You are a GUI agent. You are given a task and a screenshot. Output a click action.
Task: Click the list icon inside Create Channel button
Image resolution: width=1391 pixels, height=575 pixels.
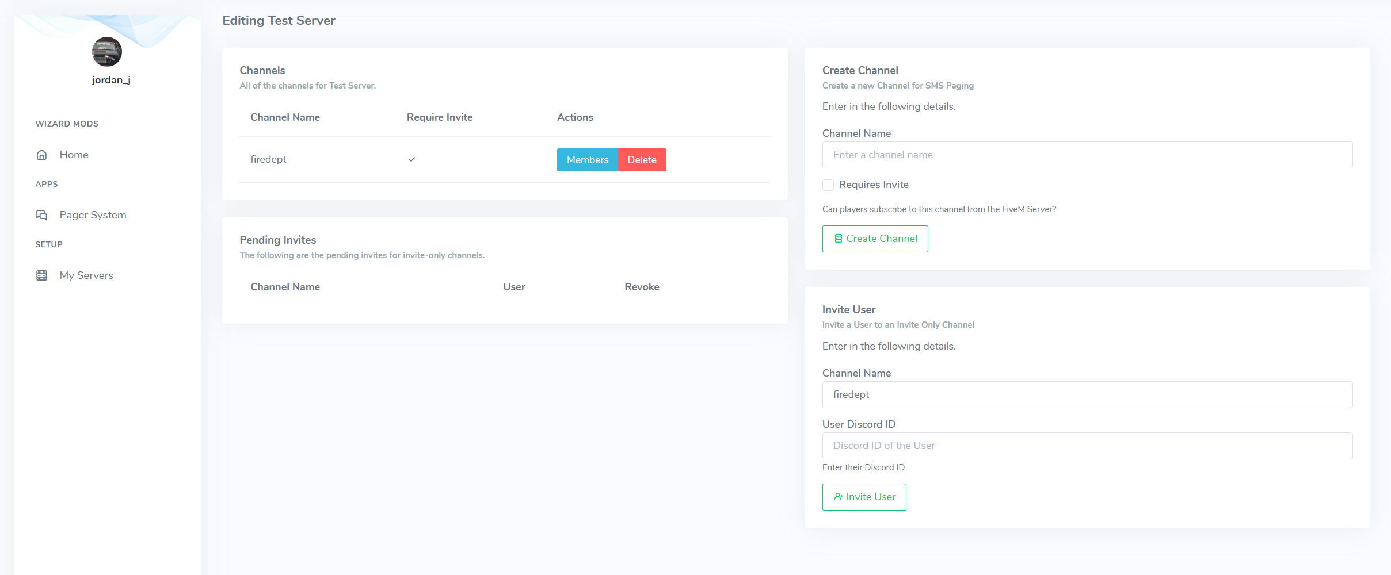coord(839,238)
